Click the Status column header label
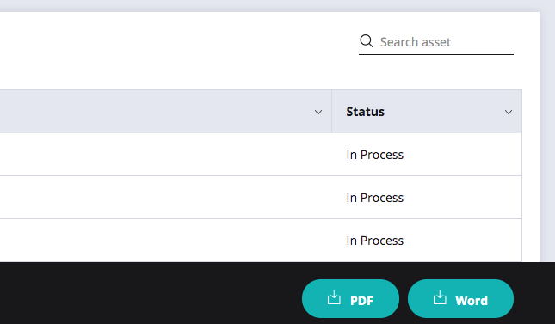This screenshot has width=555, height=324. point(366,112)
